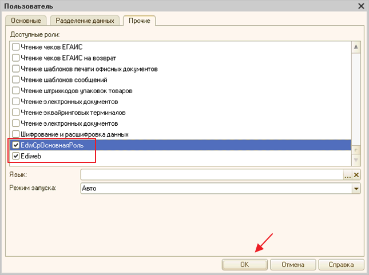
Task: Switch to the Основные tab
Action: (26, 21)
